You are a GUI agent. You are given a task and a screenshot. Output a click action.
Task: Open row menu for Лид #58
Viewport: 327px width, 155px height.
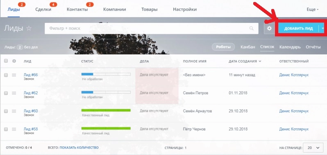click(x=14, y=129)
